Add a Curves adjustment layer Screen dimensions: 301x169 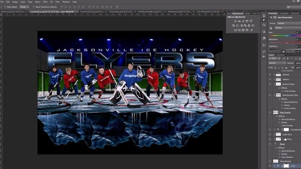pos(243,21)
